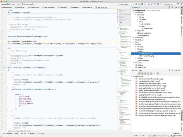Collapse the example folder in the project tree
Image resolution: width=183 pixels, height=137 pixels.
[x=134, y=12]
